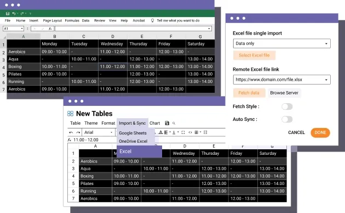Open the Import & Sync menu
Image resolution: width=345 pixels, height=213 pixels.
(132, 123)
